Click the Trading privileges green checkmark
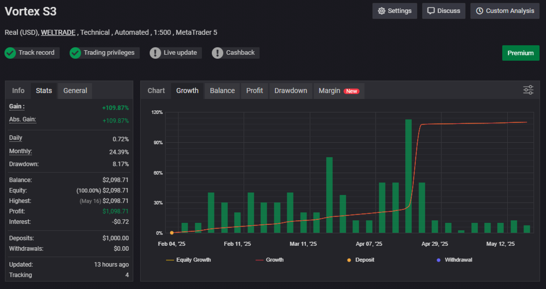Viewport: 546px width, 289px height. click(x=75, y=53)
